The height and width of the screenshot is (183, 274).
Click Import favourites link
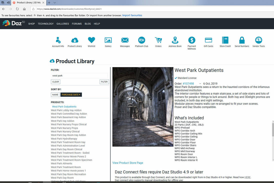[132, 15]
